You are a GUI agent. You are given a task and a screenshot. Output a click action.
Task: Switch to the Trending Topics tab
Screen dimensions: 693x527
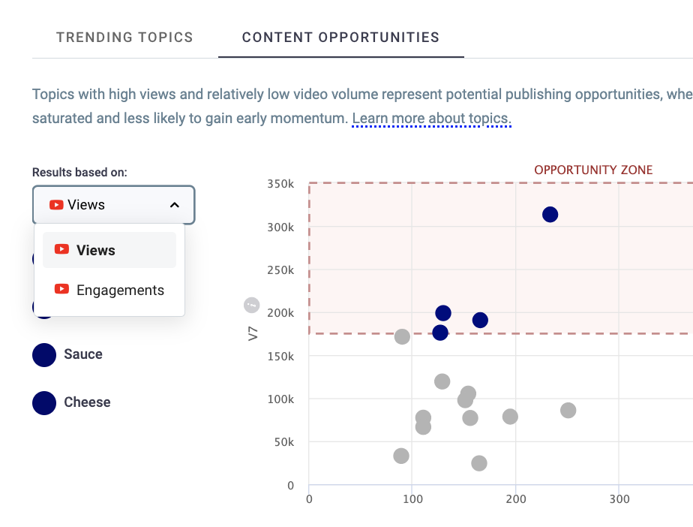pos(124,37)
